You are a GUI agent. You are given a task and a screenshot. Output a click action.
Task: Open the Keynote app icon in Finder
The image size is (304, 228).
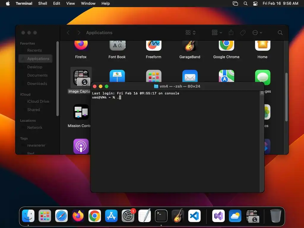click(117, 76)
